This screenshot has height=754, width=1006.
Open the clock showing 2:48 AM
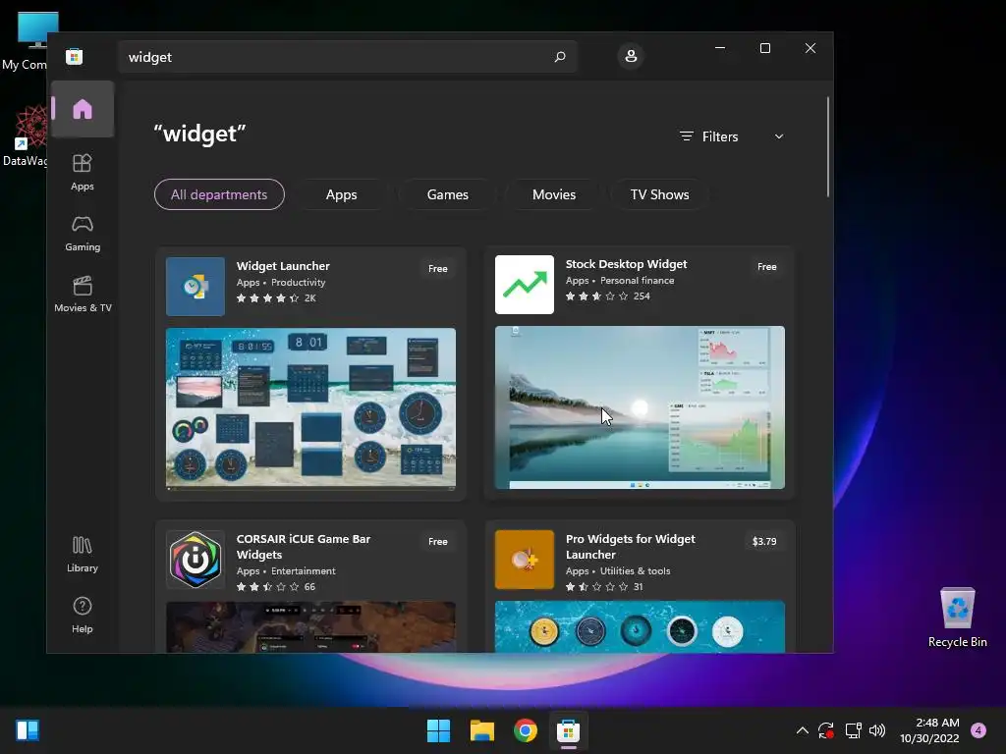pos(929,730)
